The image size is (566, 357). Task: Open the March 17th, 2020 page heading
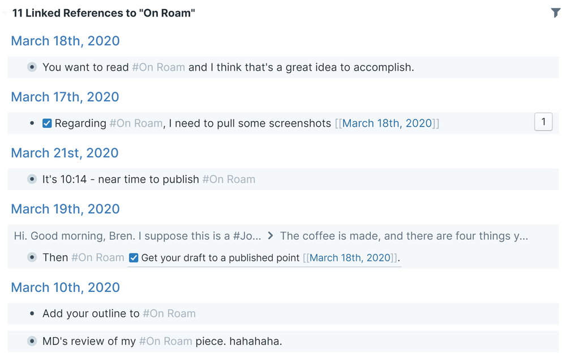(x=65, y=97)
